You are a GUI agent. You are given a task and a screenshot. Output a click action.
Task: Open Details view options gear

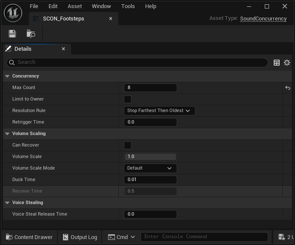coord(287,63)
